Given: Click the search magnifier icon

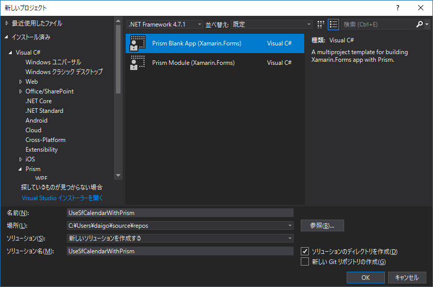Looking at the screenshot, I should [420, 25].
